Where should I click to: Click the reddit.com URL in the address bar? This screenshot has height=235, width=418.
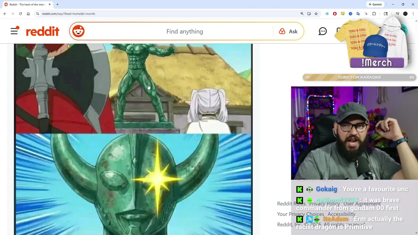[68, 14]
